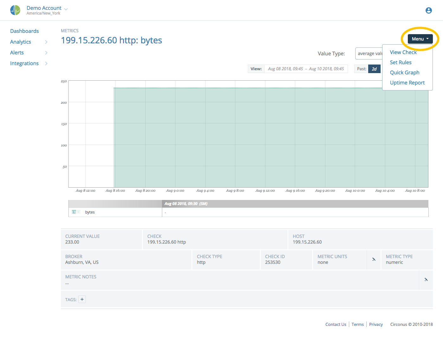Open the Analytics section arrow
Image resolution: width=443 pixels, height=342 pixels.
point(46,42)
